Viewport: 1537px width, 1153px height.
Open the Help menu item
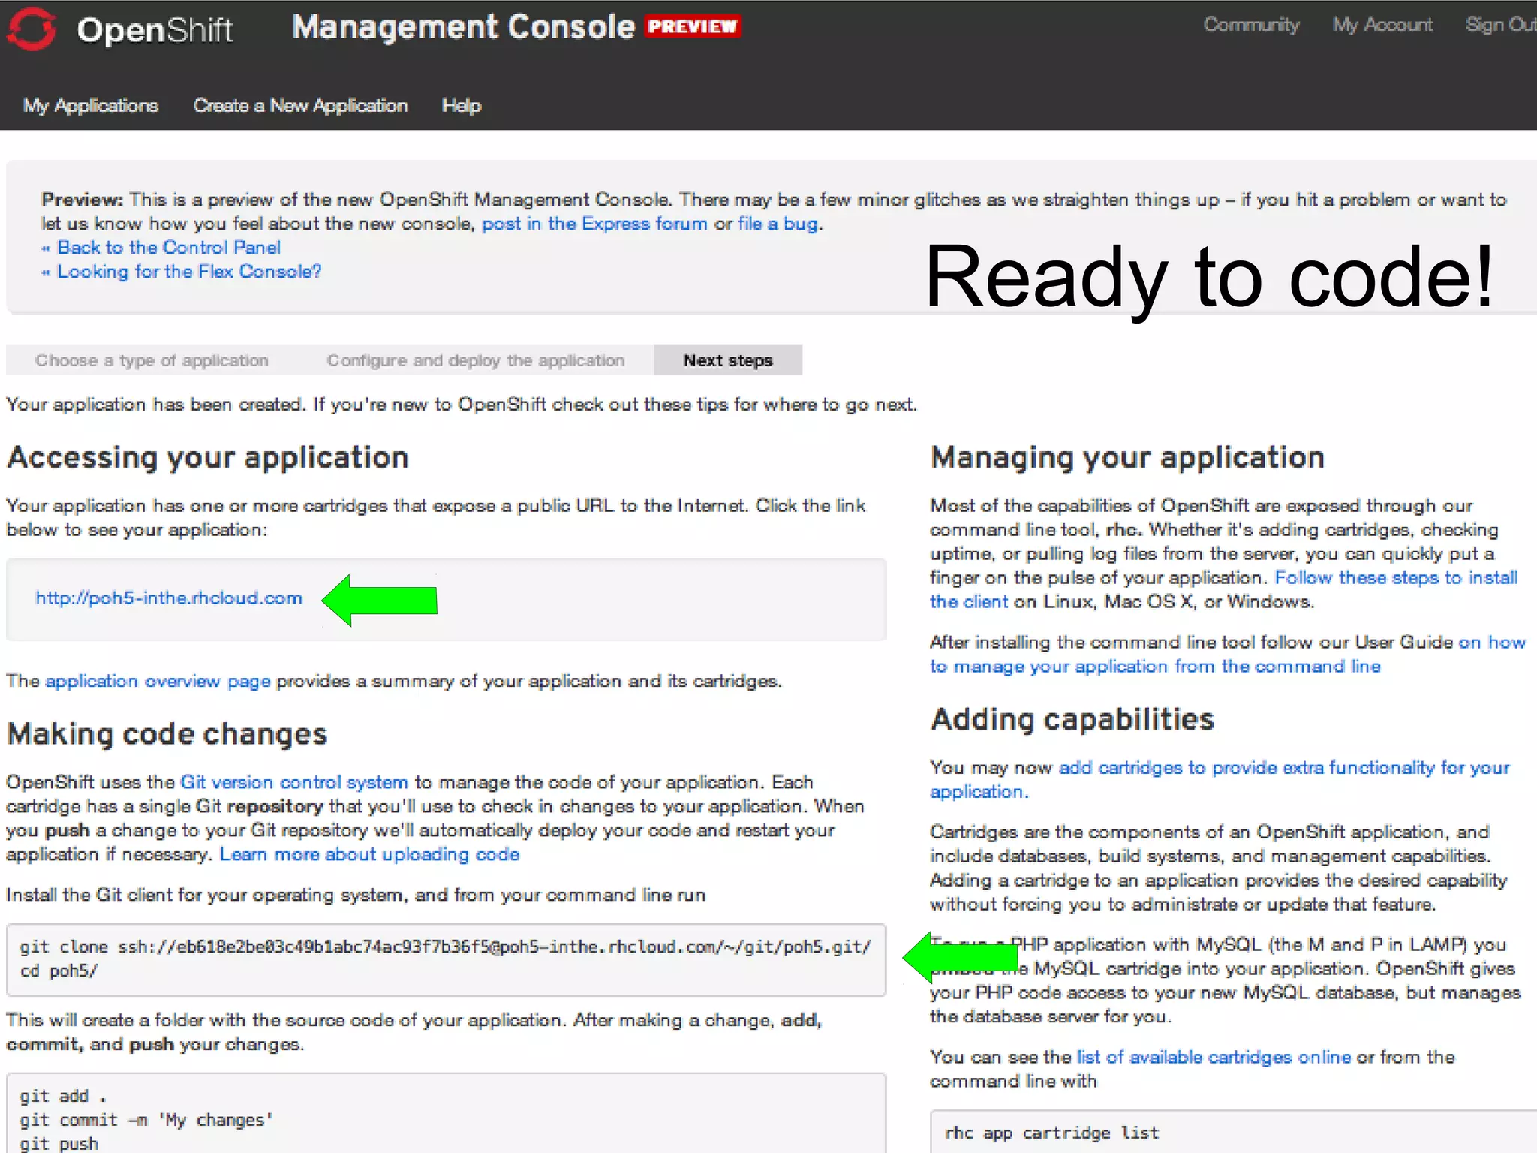461,105
